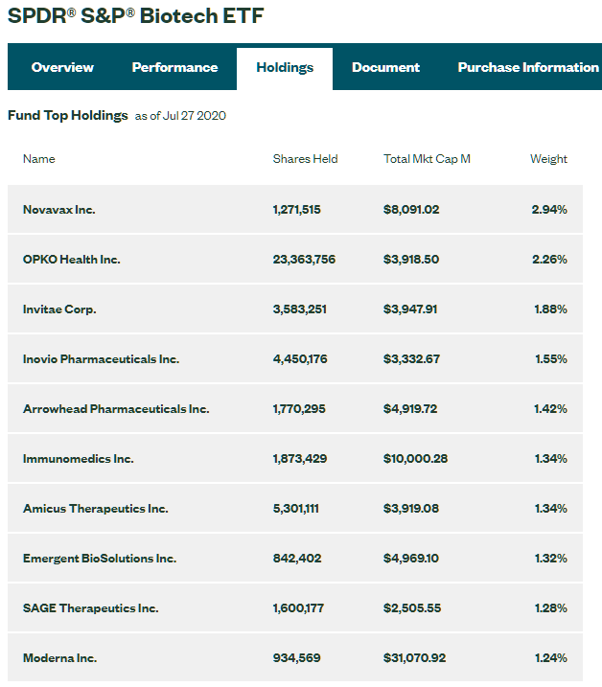Select the Novavax Inc. row name
The image size is (602, 687).
(x=58, y=210)
